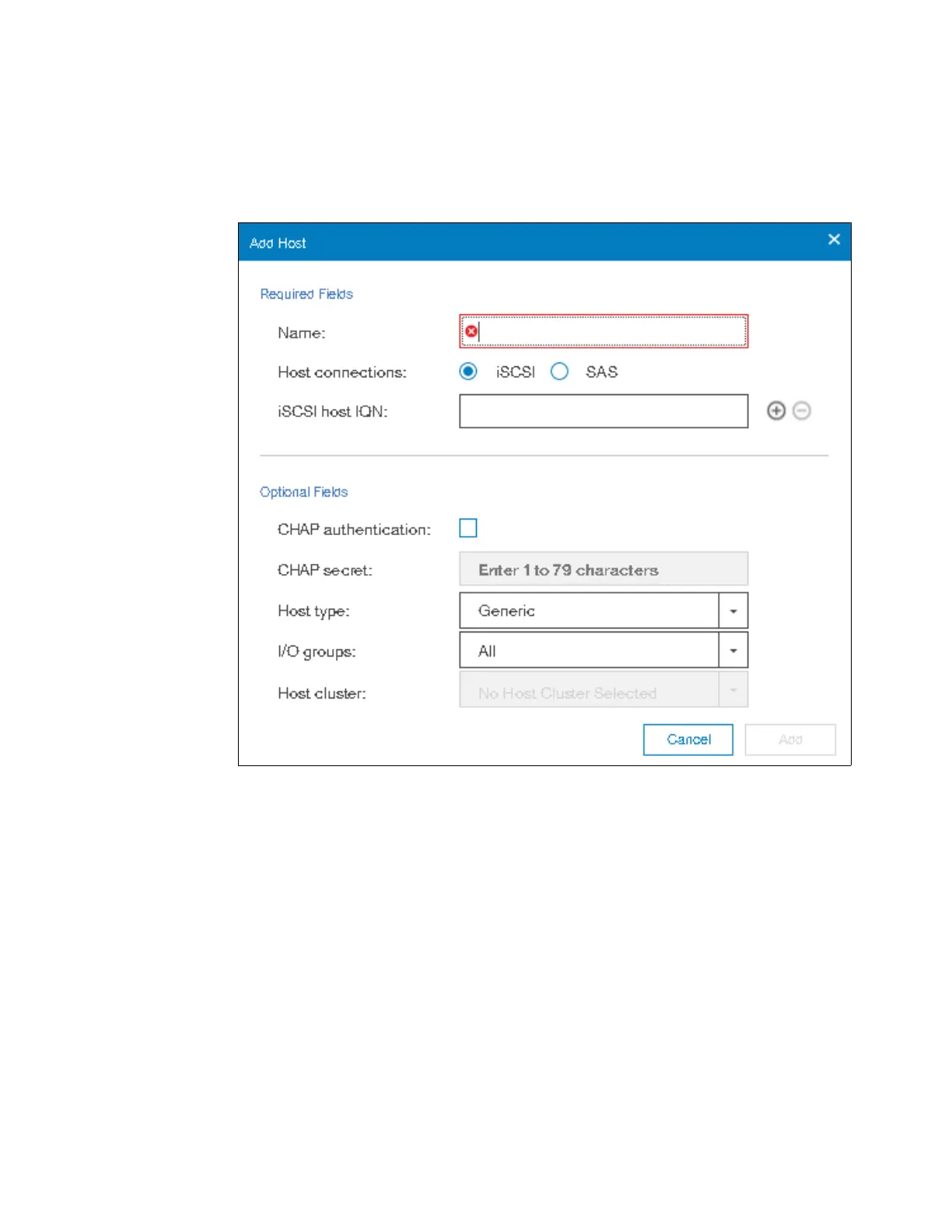Screen dimensions: 952x1232
Task: Click the Host connections label
Action: pyautogui.click(x=342, y=373)
